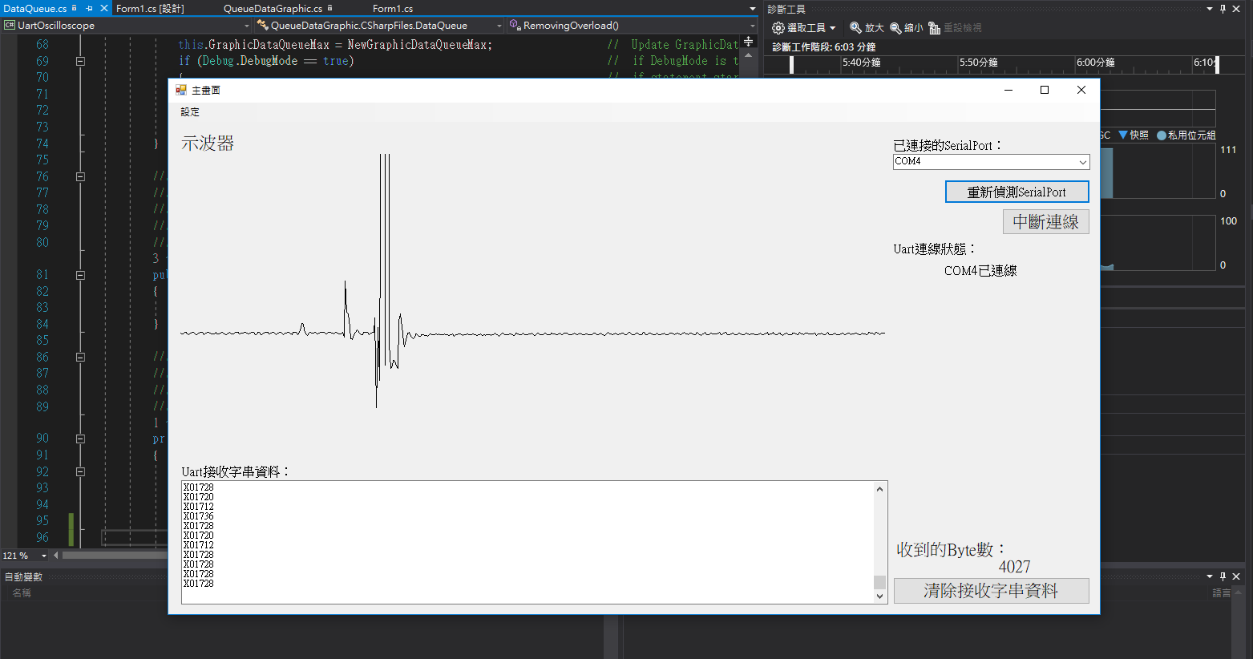Click the 中斷連線 button

point(1045,221)
